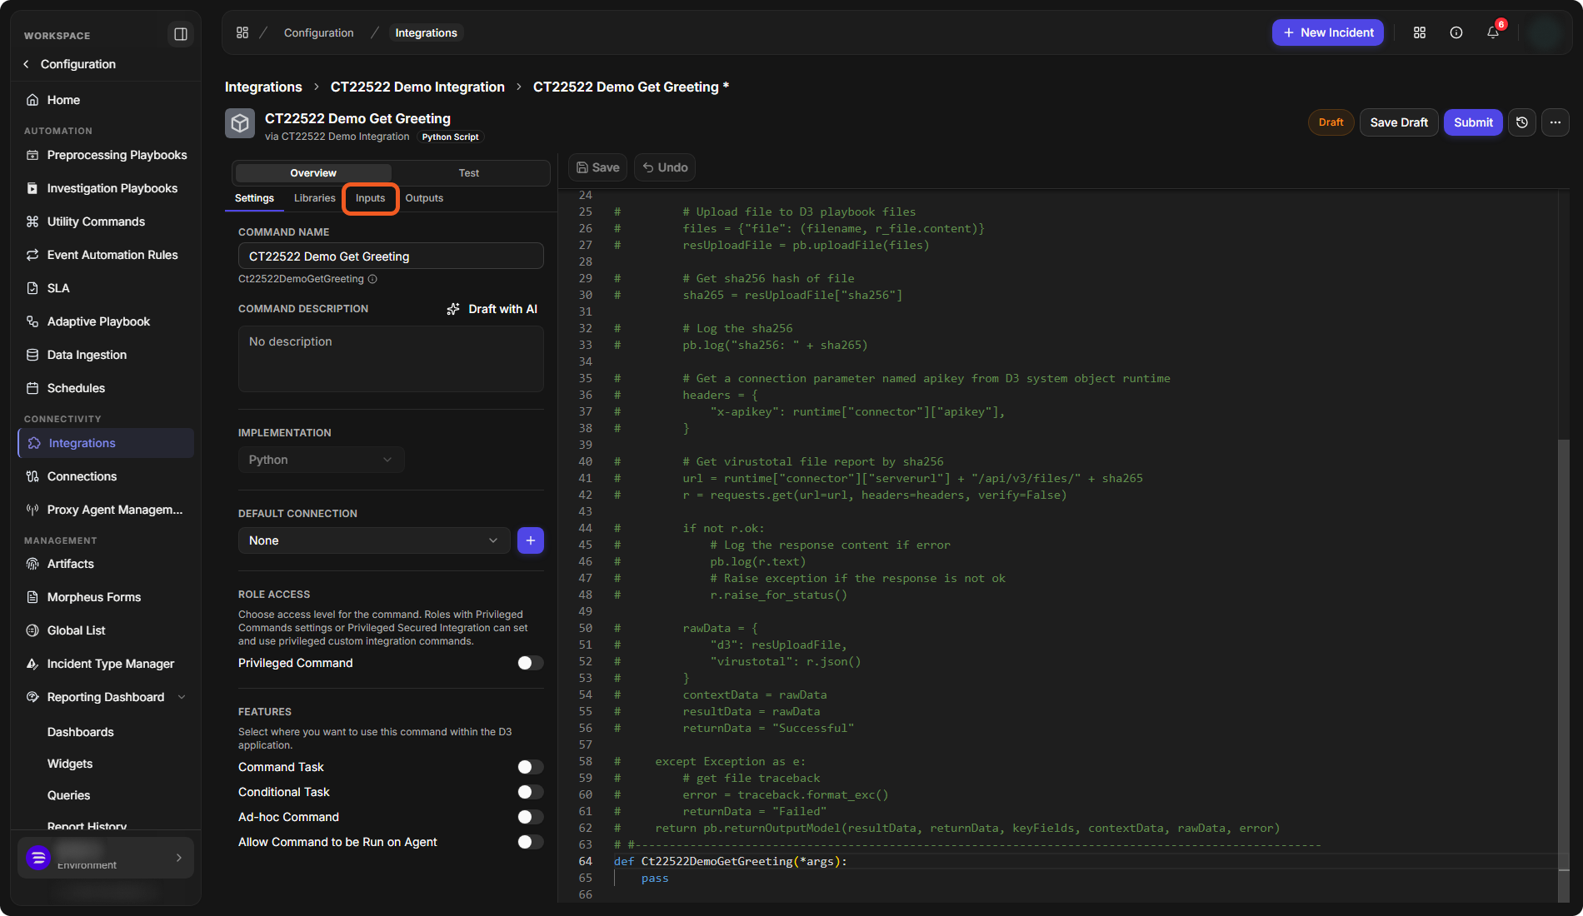1583x916 pixels.
Task: Go to Utility Commands
Action: (96, 222)
